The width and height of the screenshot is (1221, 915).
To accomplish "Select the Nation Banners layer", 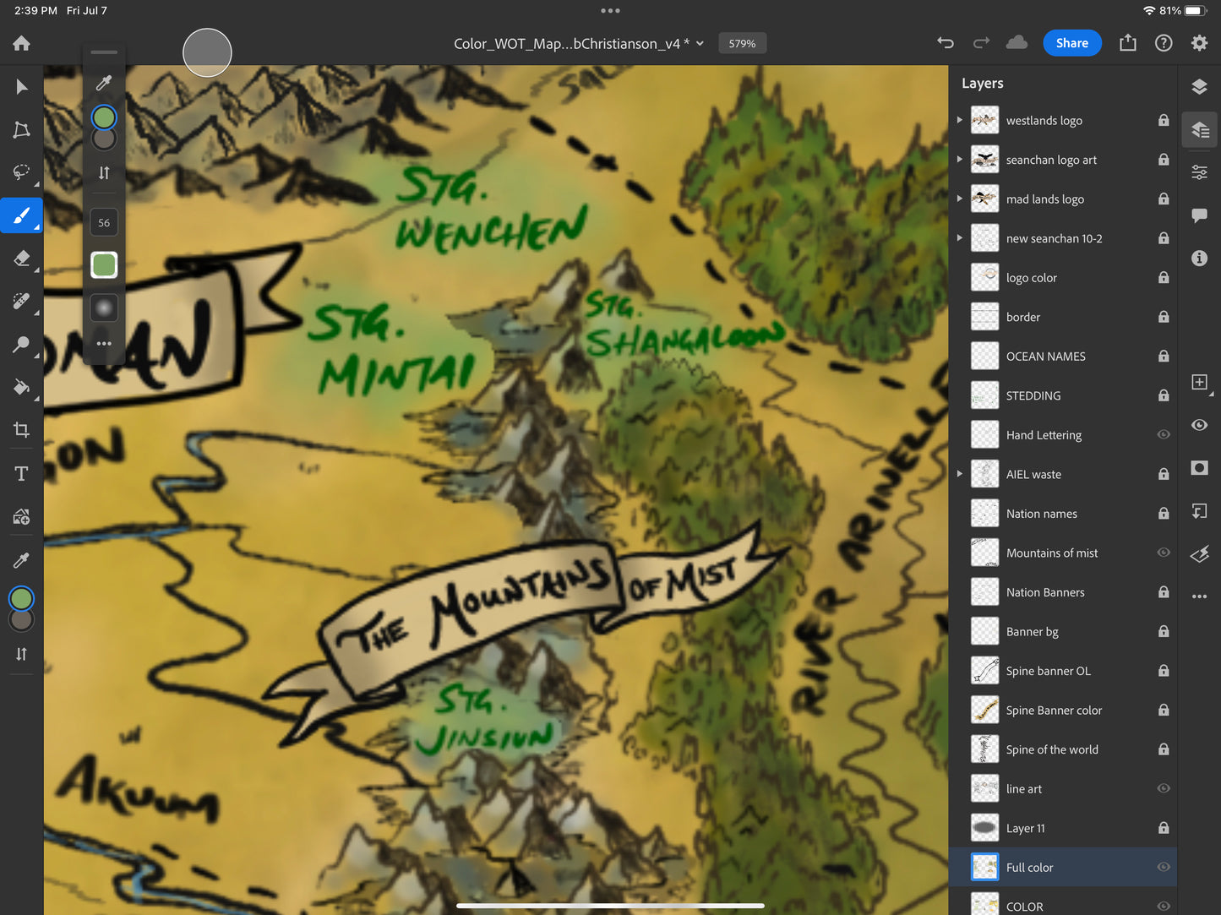I will (x=1044, y=592).
